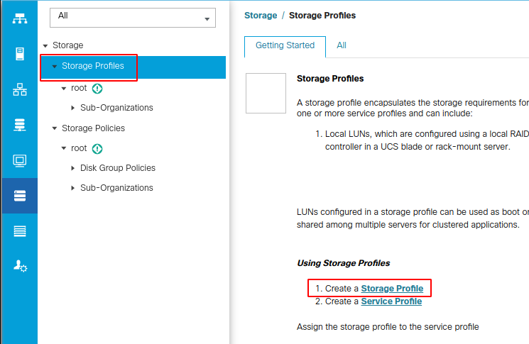Screen dimensions: 529x344
Task: Click the Storage Profile link
Action: pos(392,289)
